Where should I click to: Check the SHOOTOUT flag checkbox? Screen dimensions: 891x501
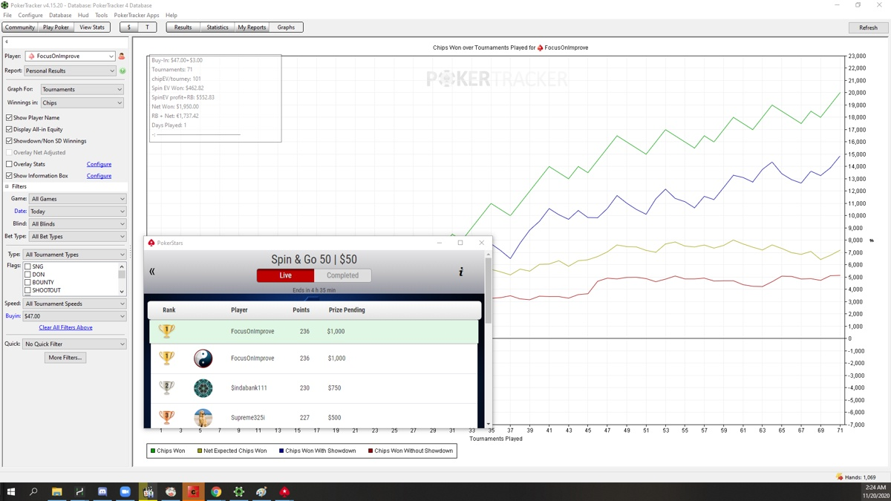27,290
